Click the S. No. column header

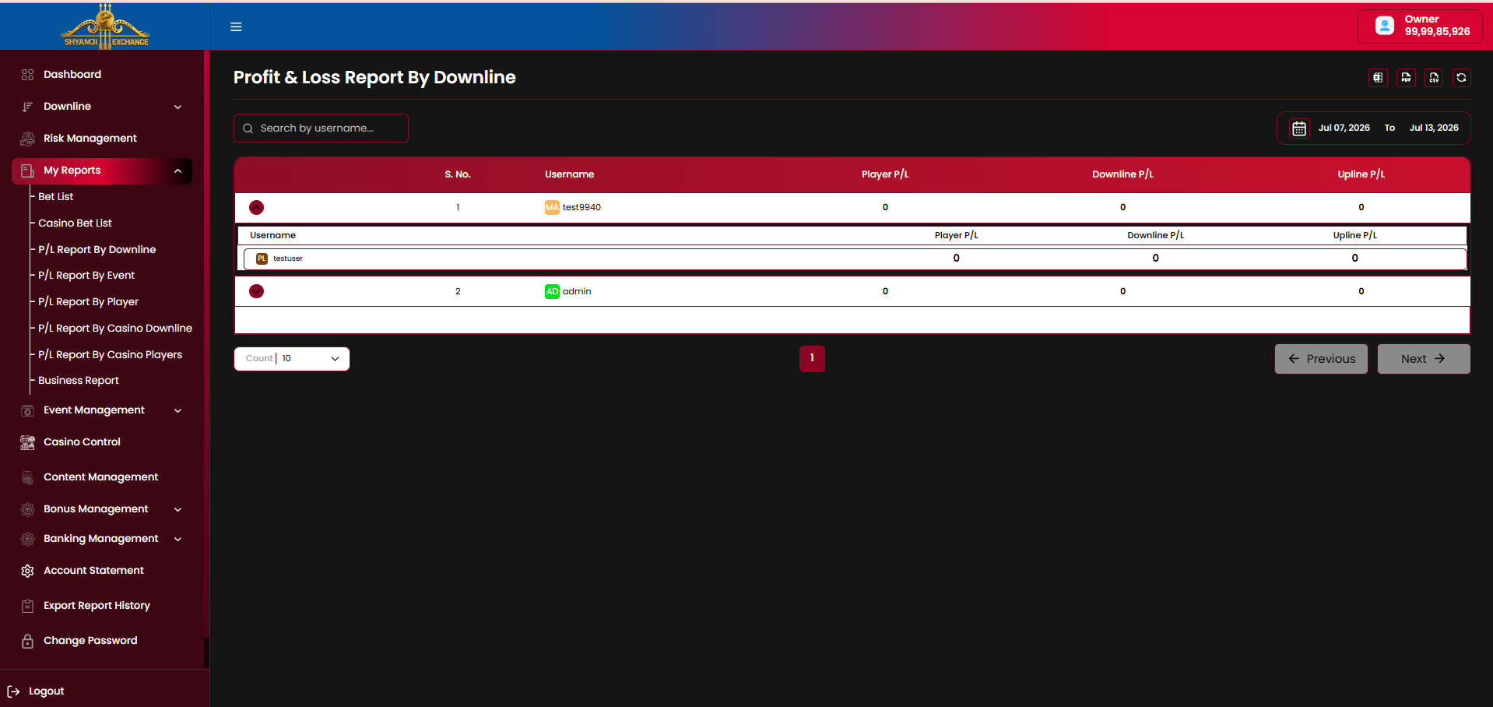pos(458,174)
